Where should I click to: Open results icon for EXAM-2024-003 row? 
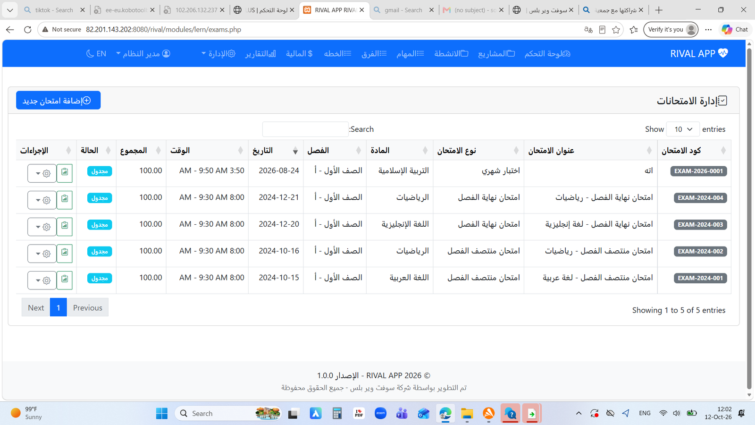(x=65, y=227)
